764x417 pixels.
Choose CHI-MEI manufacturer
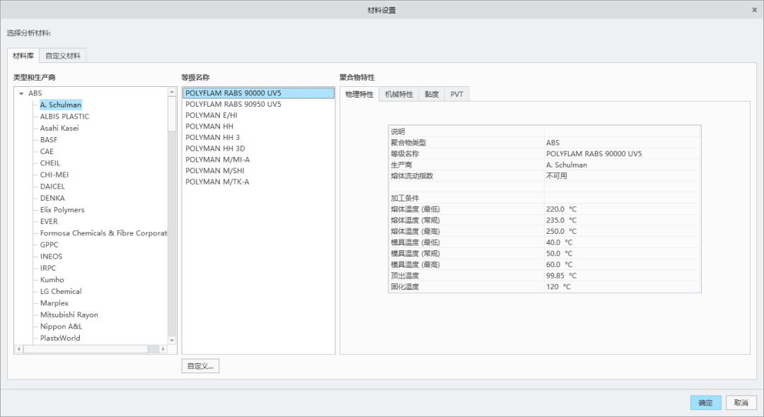click(x=54, y=175)
